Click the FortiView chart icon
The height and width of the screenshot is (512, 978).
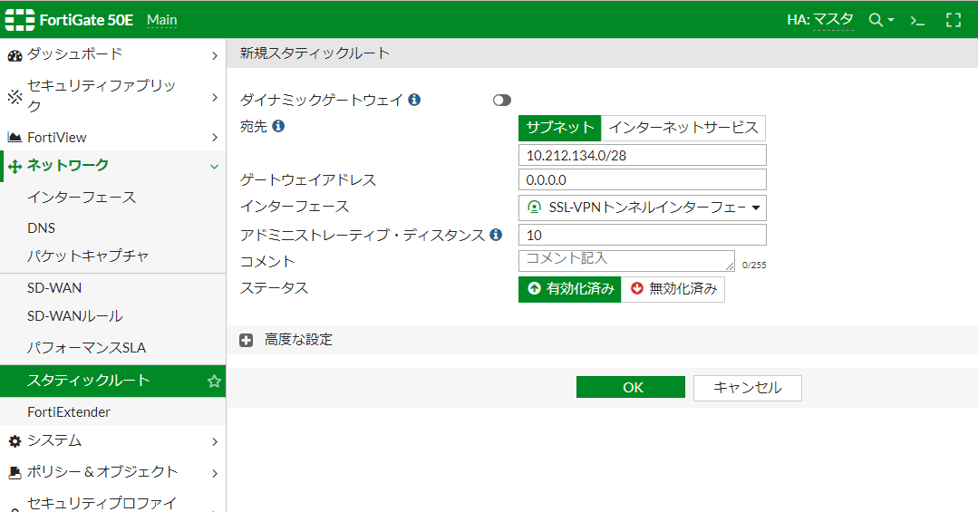pos(15,137)
